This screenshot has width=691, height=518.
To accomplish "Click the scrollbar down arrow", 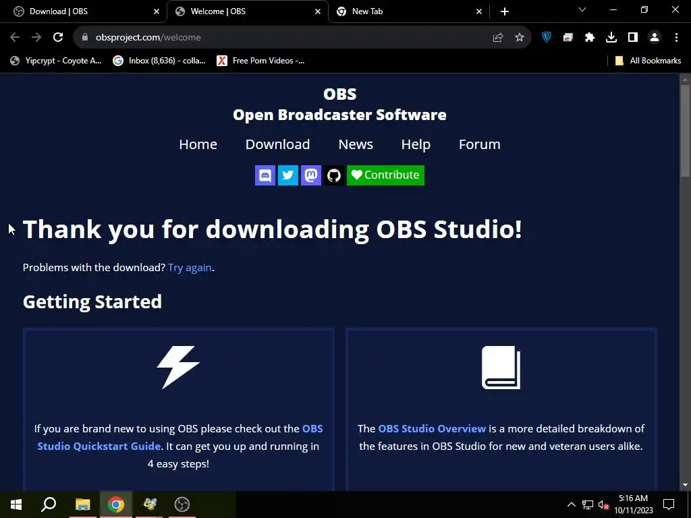I will click(x=685, y=485).
